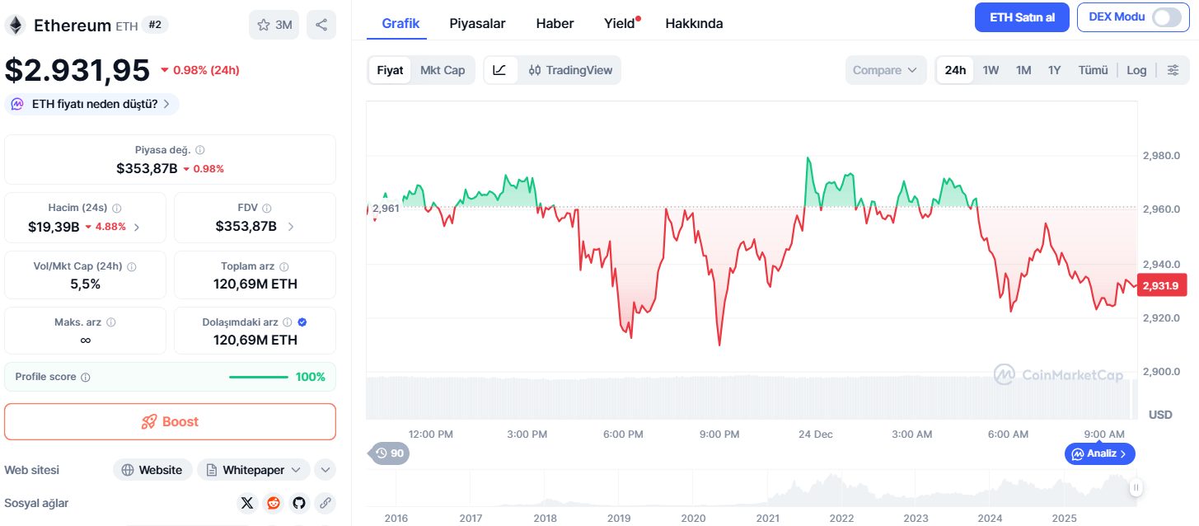Image resolution: width=1199 pixels, height=526 pixels.
Task: Click the 2,961 opening price label
Action: coord(386,209)
